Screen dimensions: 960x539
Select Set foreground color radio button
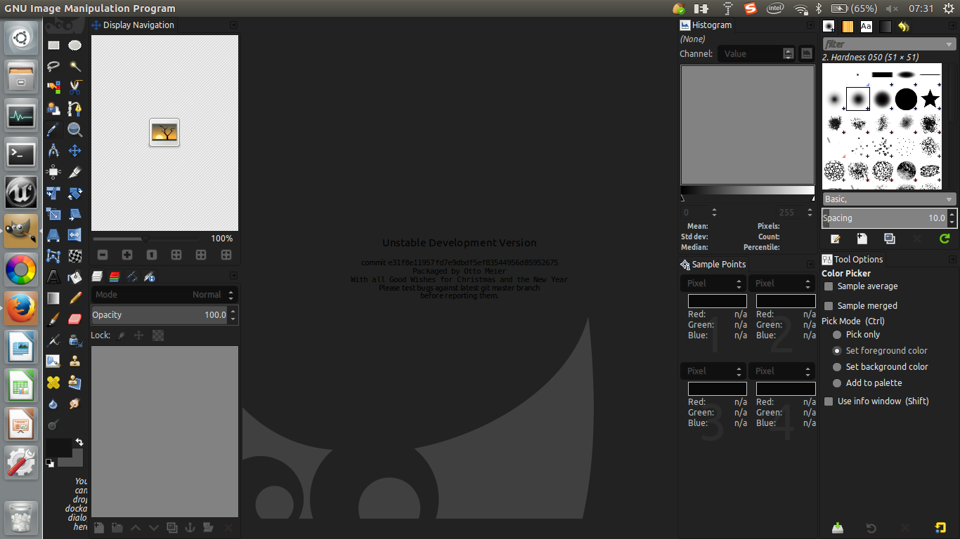click(x=837, y=351)
